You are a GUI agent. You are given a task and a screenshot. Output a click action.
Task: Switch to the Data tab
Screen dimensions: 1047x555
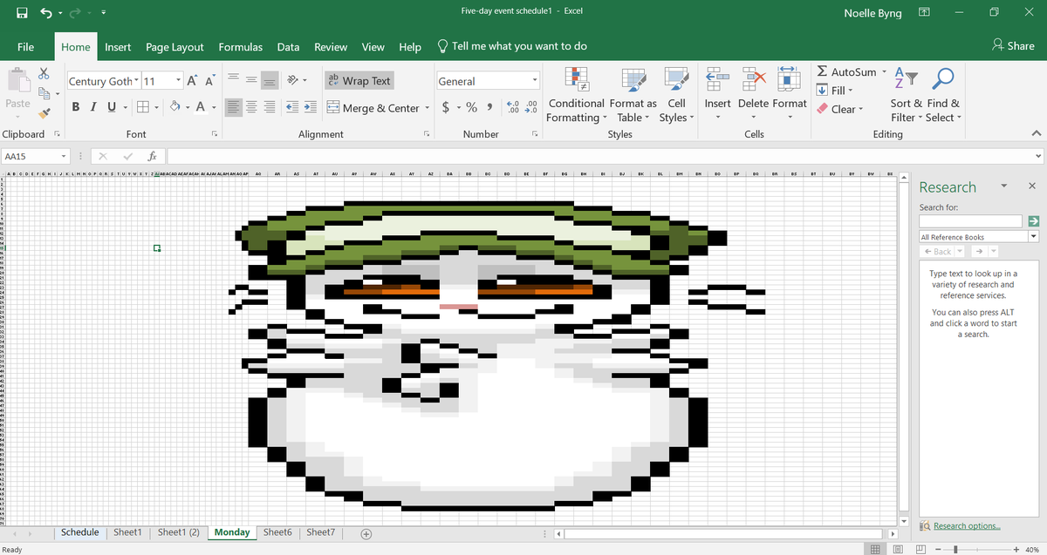point(288,47)
